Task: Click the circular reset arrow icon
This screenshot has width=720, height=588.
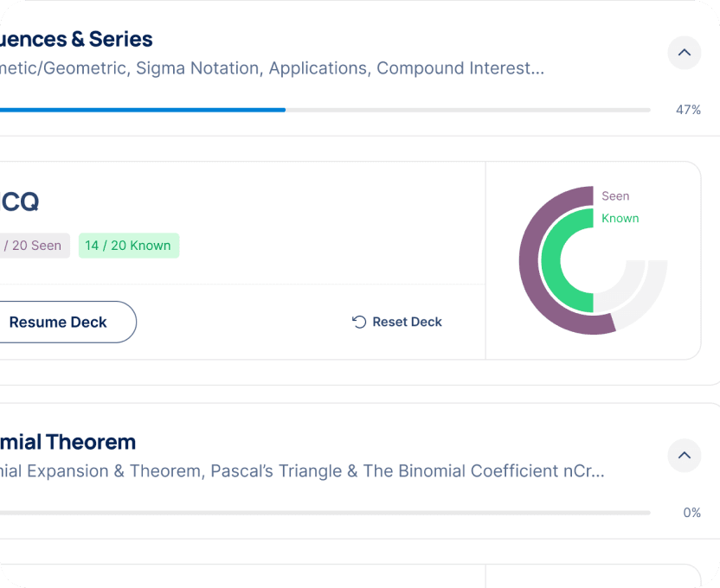Action: tap(359, 322)
